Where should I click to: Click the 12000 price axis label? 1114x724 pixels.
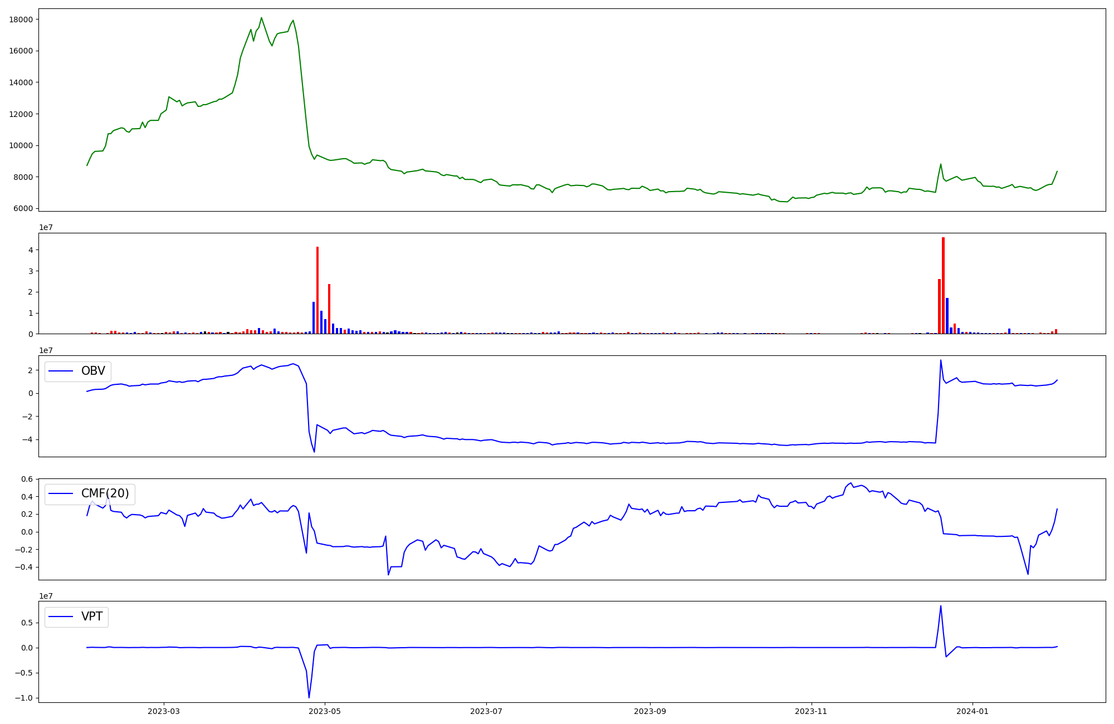click(x=21, y=114)
